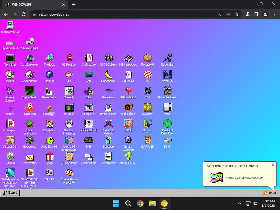Open the Potato.yt icon
Viewport: 280px width, 210px height.
coord(147,60)
